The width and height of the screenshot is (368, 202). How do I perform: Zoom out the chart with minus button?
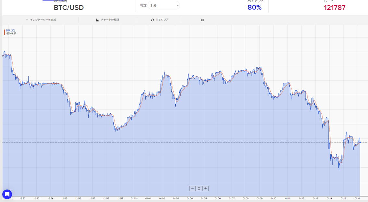coord(192,188)
